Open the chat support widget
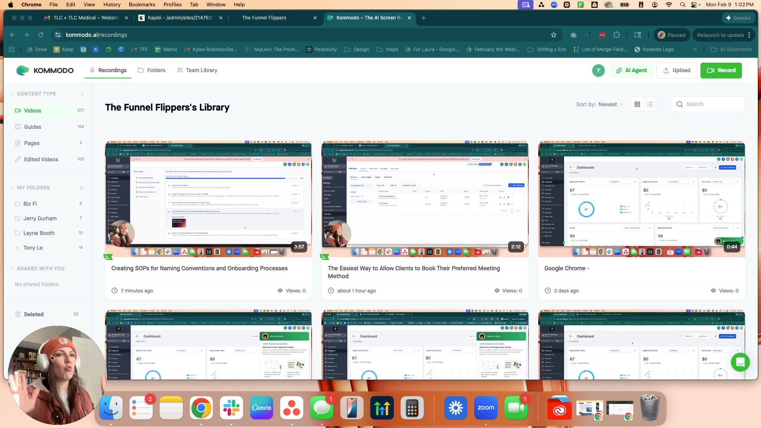 (740, 362)
